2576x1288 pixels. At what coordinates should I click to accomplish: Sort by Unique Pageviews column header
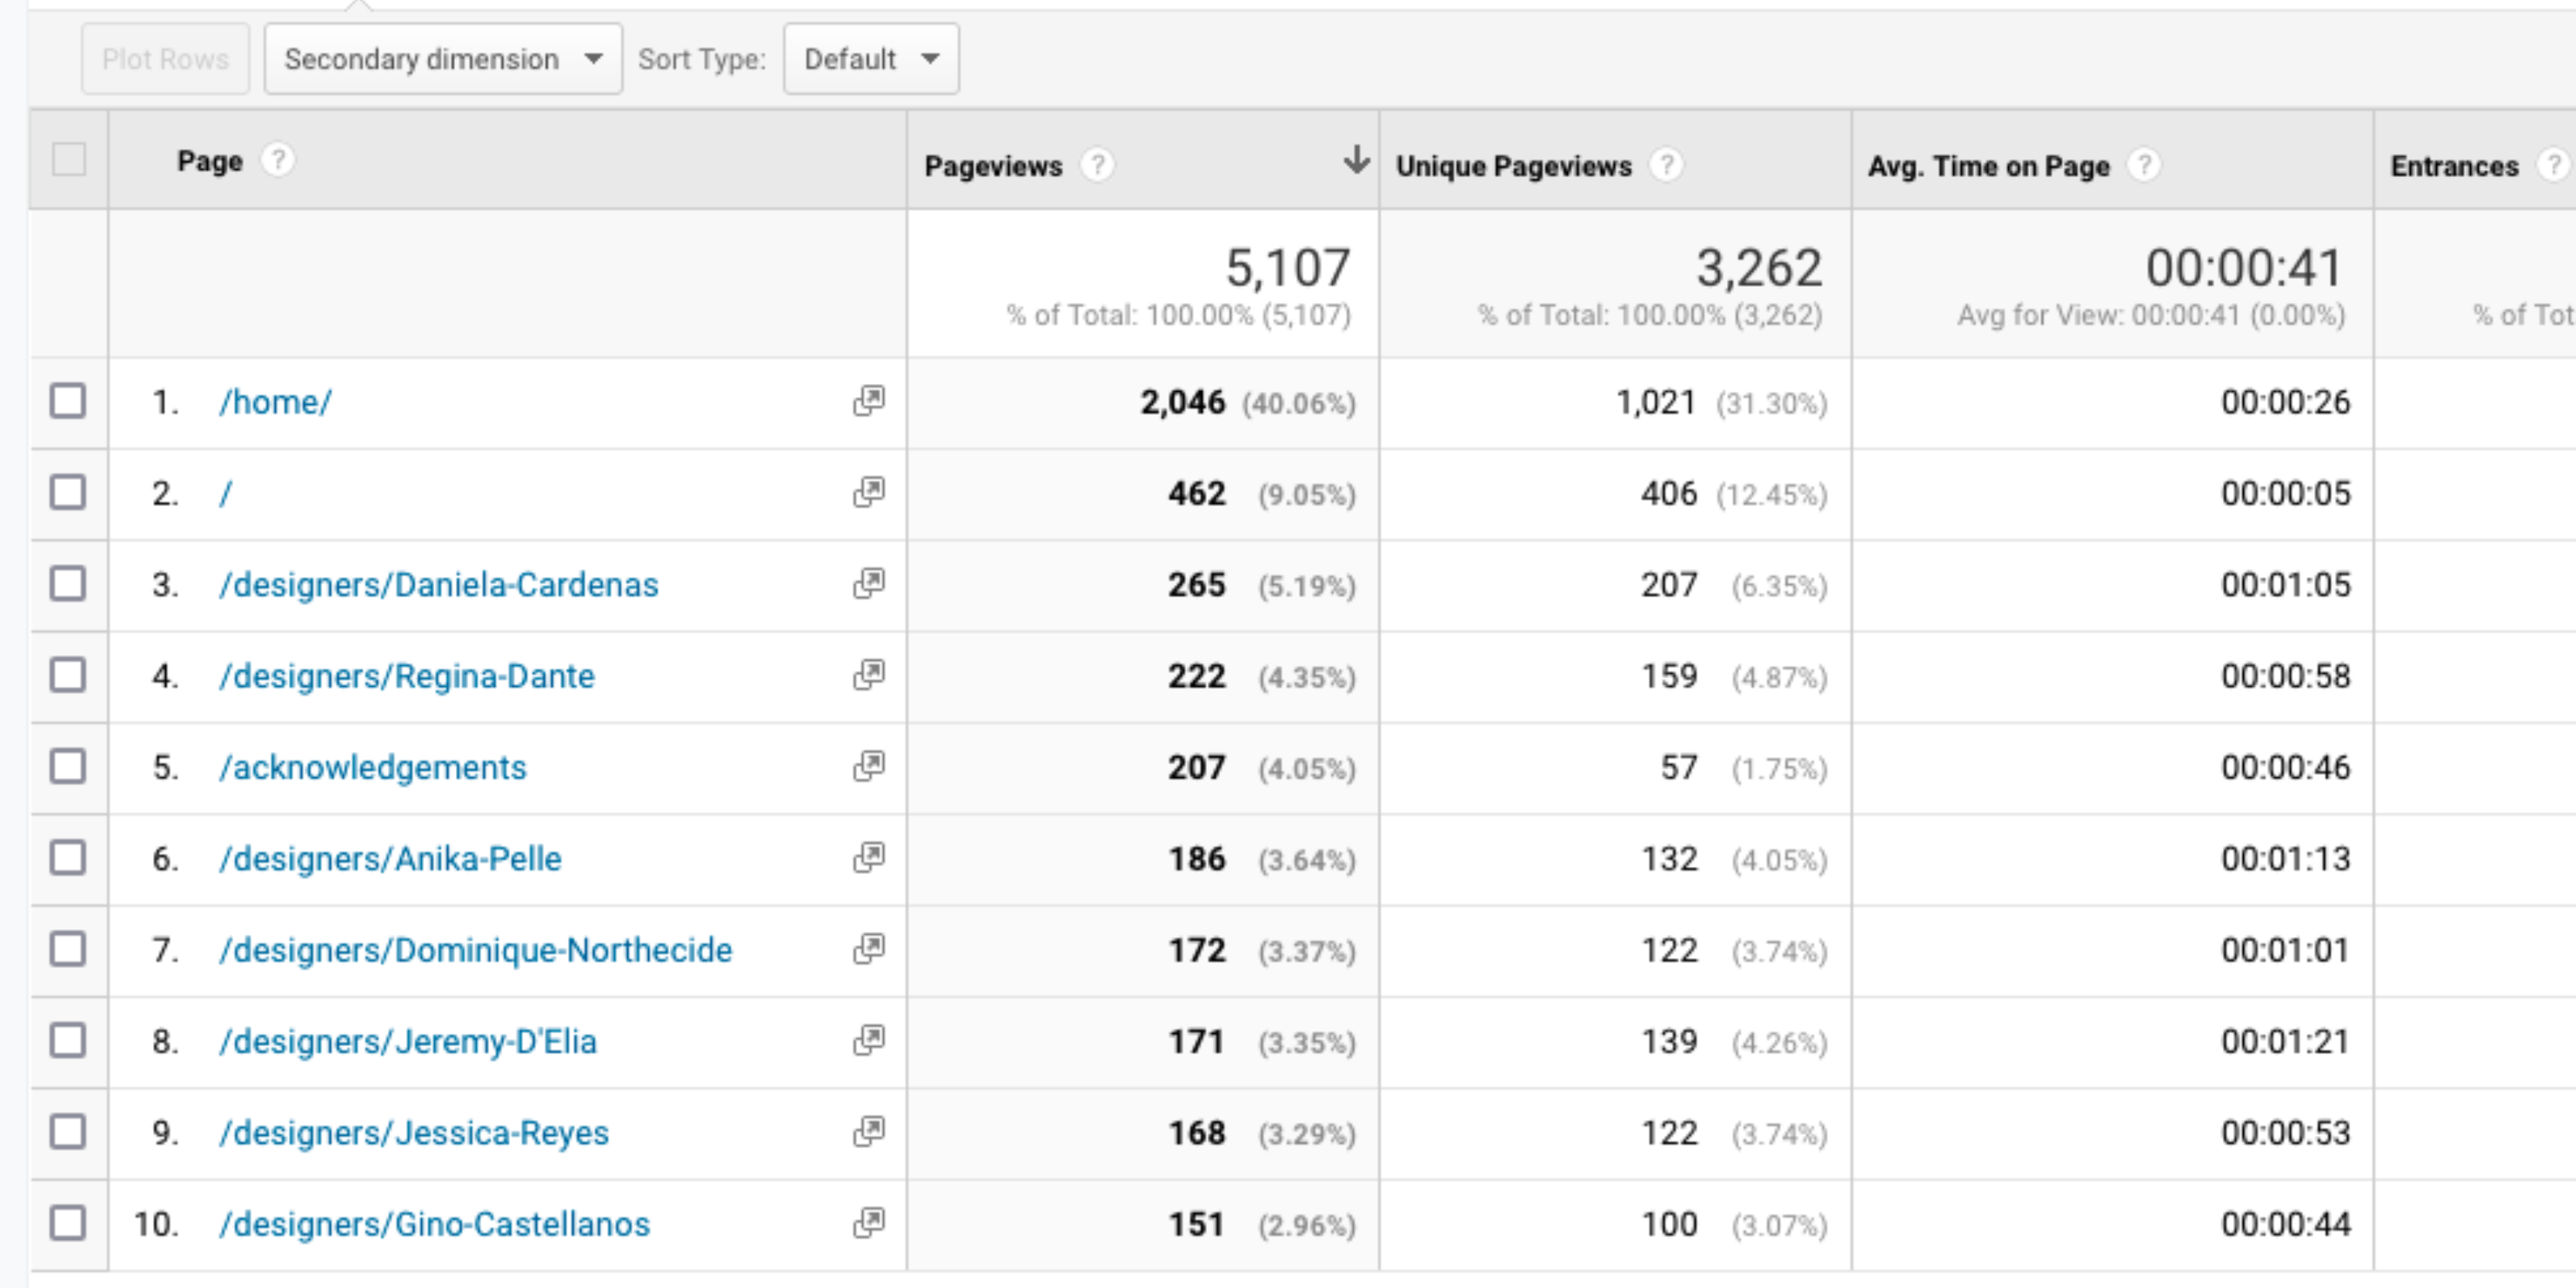(x=1513, y=166)
